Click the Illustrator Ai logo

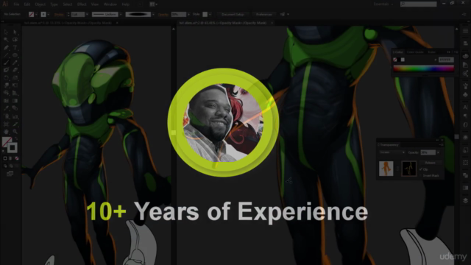[5, 4]
